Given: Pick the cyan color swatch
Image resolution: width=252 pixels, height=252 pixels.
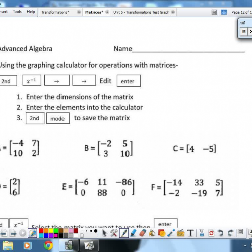Looking at the screenshot, I should coord(41,235).
